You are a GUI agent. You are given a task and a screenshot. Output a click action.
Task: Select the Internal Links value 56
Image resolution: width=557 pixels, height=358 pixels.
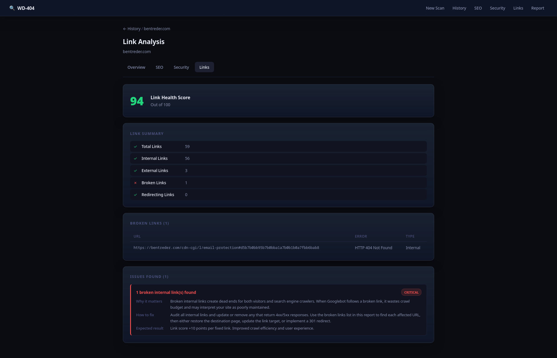click(x=187, y=158)
